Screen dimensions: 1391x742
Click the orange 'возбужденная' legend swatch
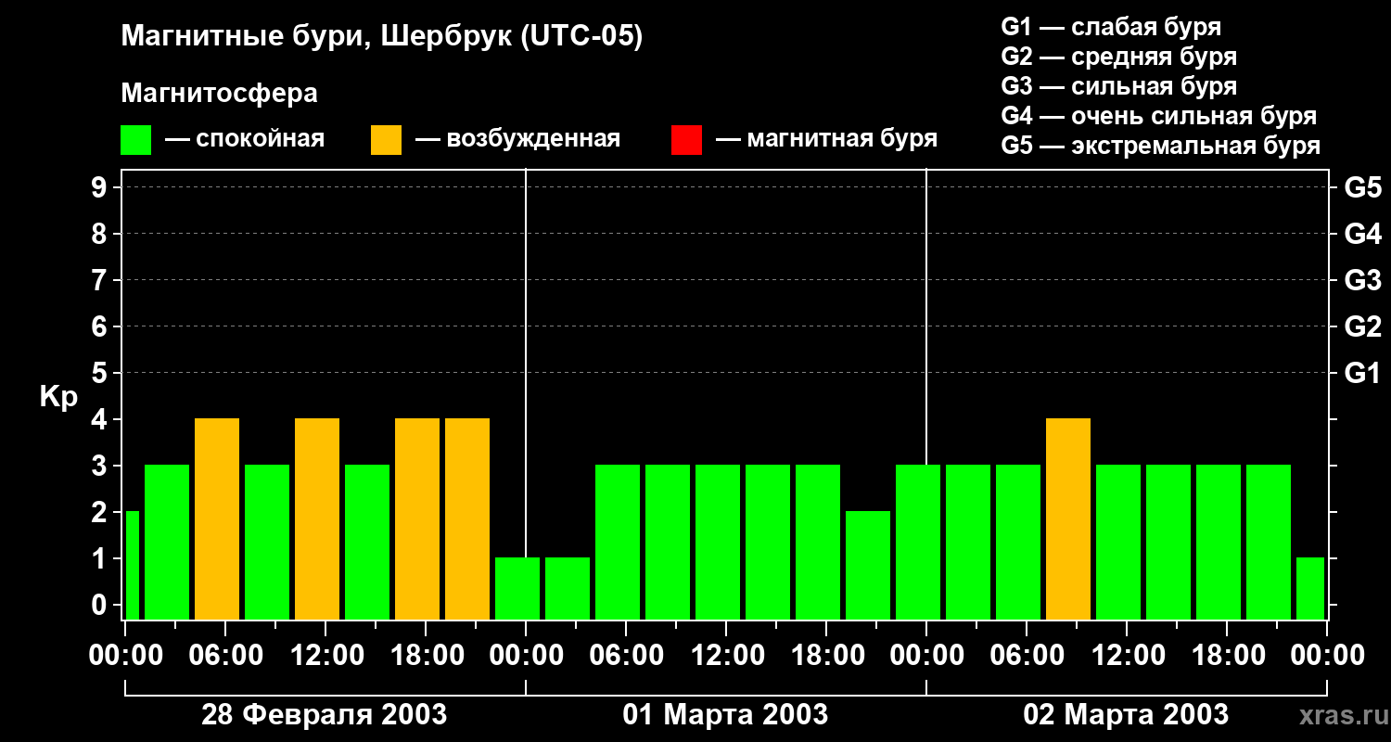pos(386,140)
